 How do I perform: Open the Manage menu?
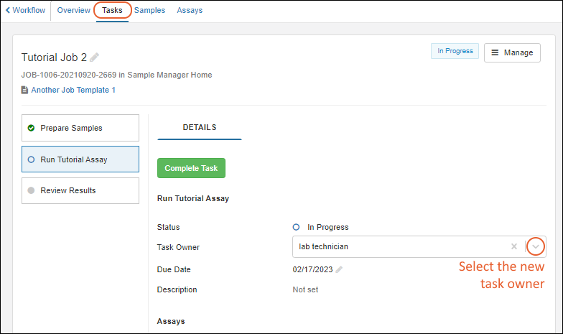tap(512, 52)
